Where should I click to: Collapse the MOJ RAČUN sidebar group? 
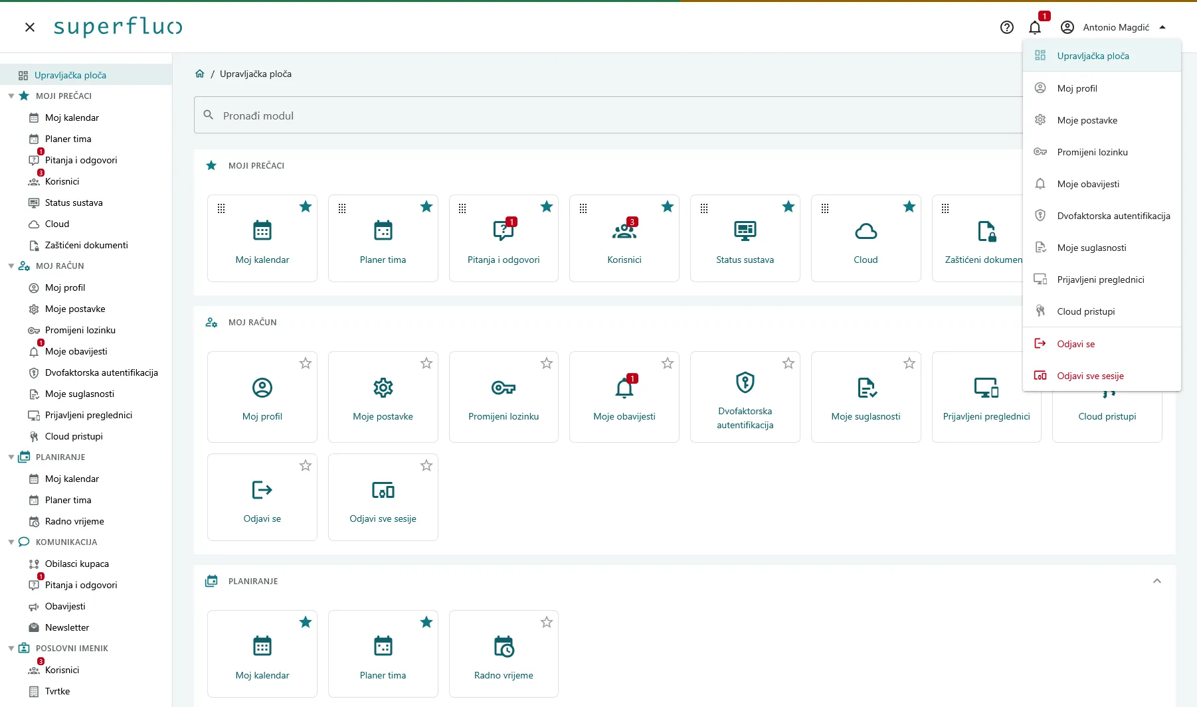11,266
